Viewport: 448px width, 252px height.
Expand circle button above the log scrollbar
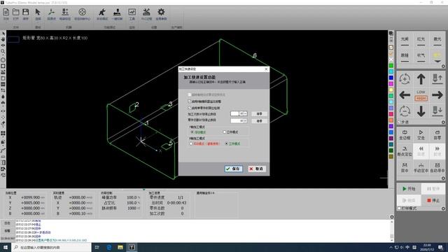pos(392,217)
